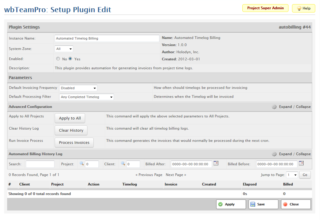Click the Instance Name text field
This screenshot has height=220, width=320.
coord(107,38)
